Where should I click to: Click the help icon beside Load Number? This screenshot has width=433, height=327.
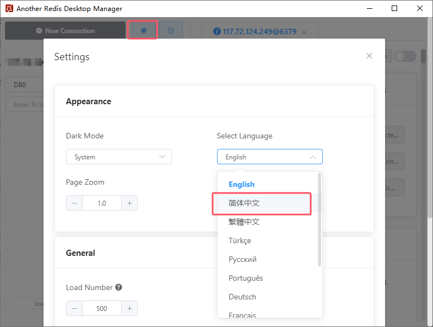tap(118, 287)
